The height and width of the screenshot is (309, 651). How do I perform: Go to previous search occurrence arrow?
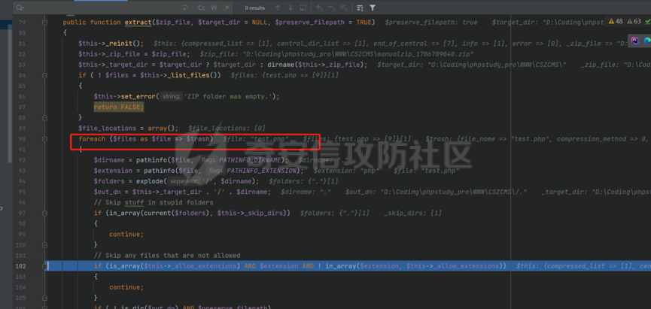pyautogui.click(x=278, y=8)
